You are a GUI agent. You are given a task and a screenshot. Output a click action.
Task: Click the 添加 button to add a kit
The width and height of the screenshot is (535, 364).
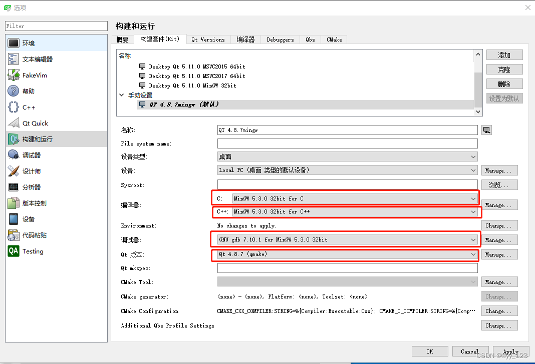click(504, 54)
